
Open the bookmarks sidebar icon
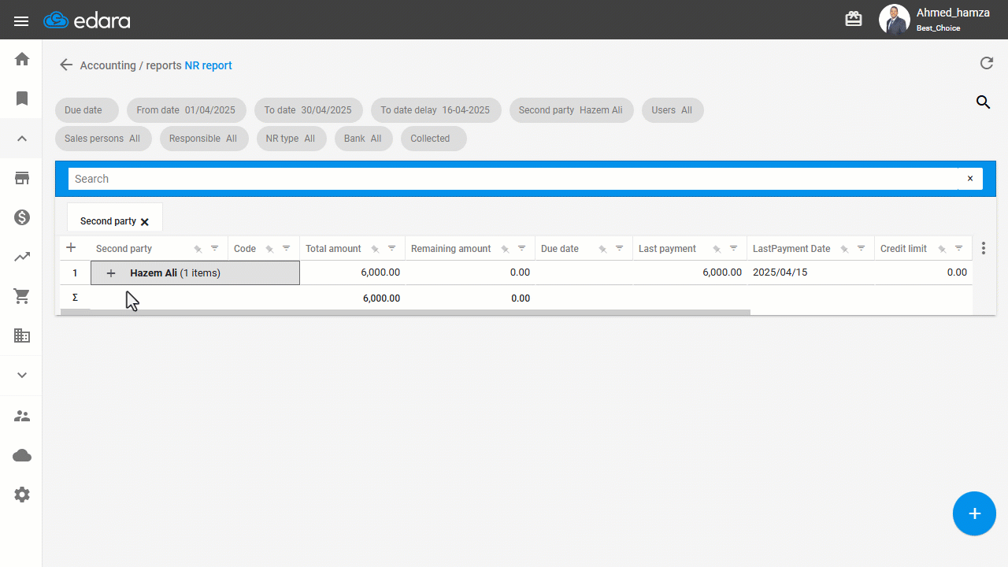pos(22,98)
